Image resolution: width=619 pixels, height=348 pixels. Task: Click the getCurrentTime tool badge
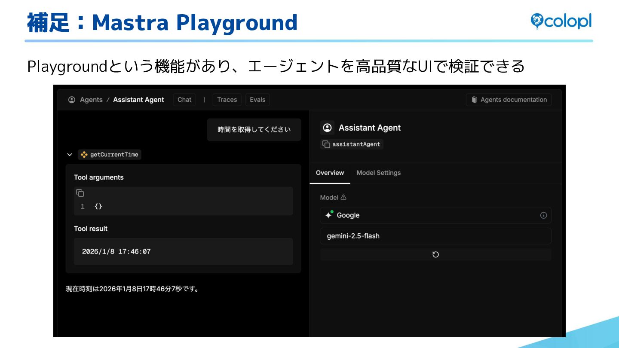click(x=110, y=155)
